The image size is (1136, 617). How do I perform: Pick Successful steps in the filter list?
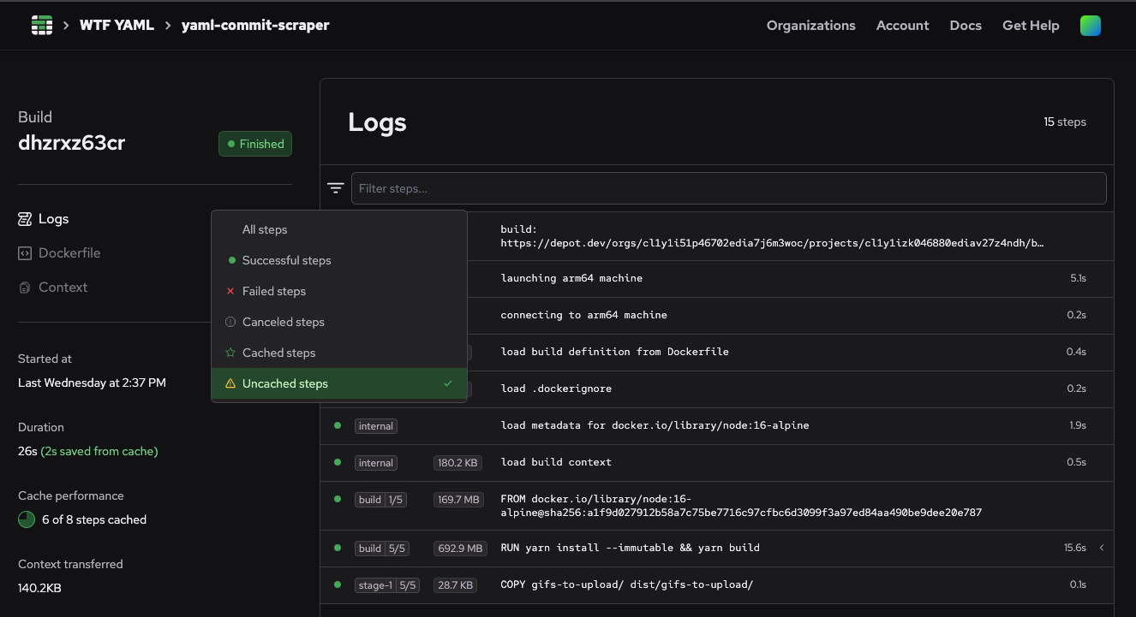click(x=286, y=261)
